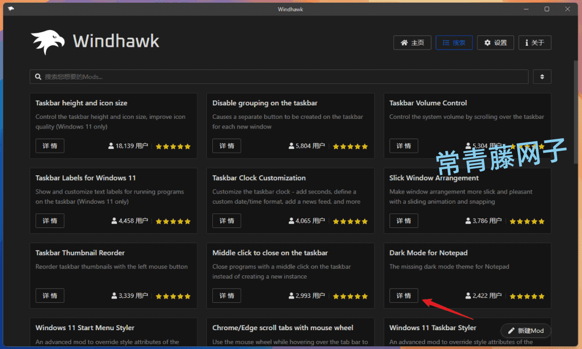Click the Windhawk eagle logo
582x349 pixels.
click(48, 42)
